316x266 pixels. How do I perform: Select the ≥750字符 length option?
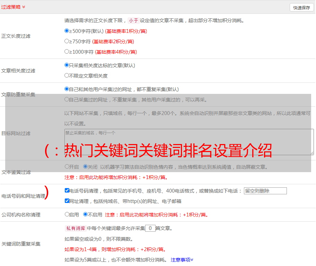(x=67, y=41)
